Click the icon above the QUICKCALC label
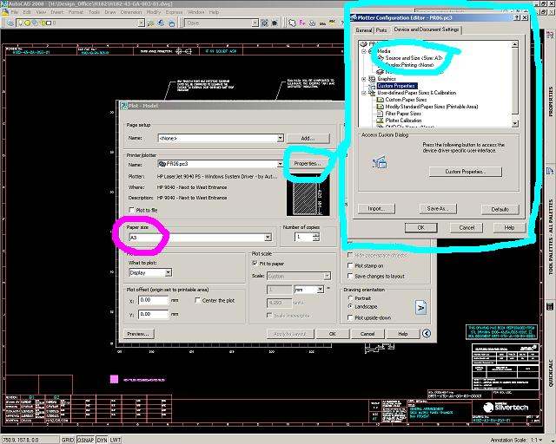 (550, 306)
